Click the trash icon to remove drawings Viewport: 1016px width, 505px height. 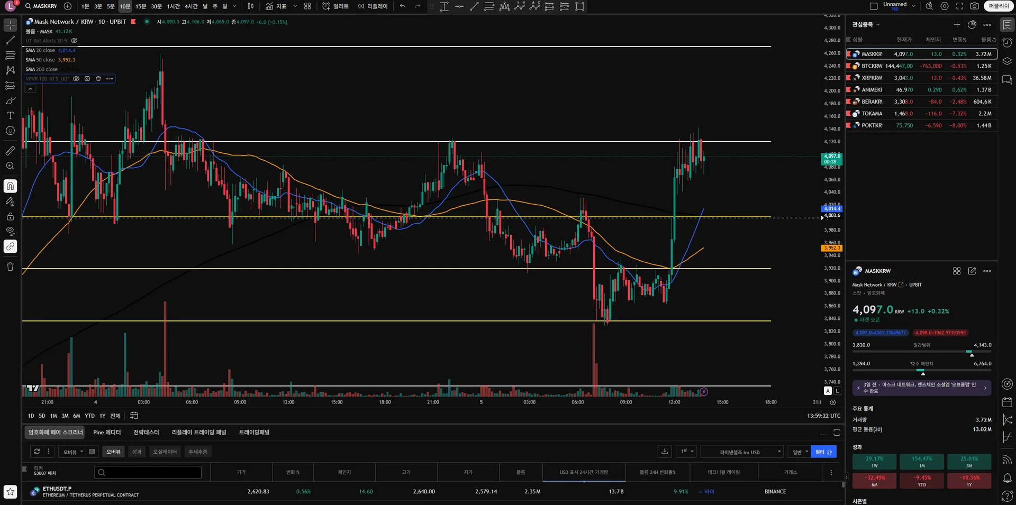tap(10, 267)
